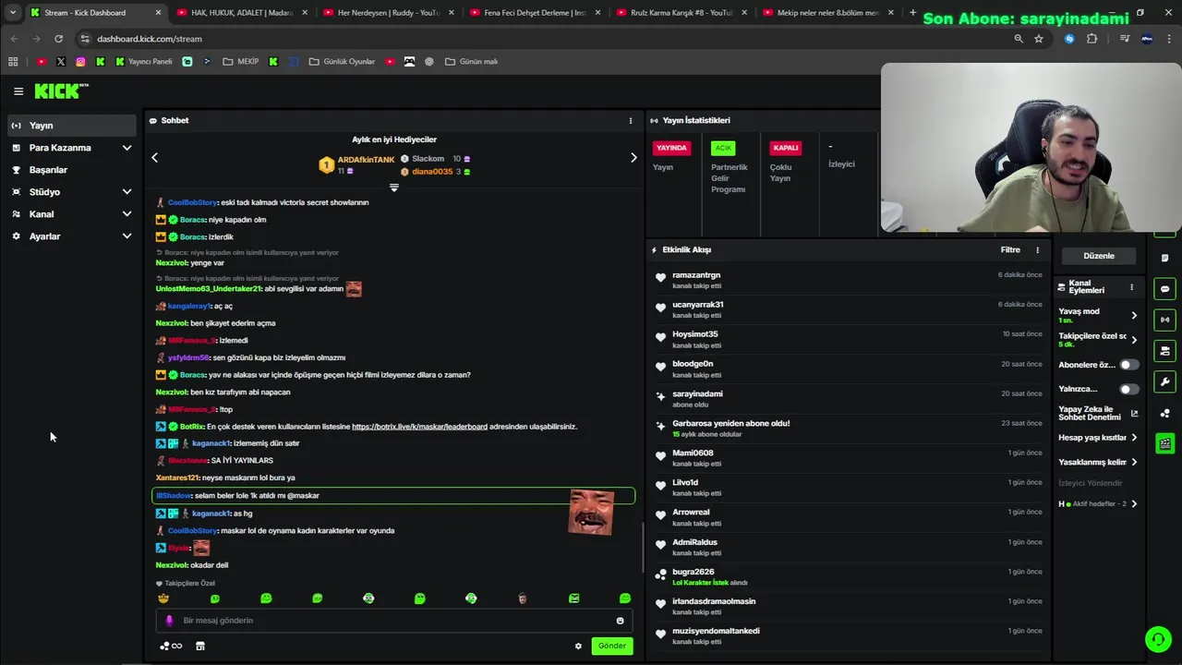Open Yavaş mod settings arrow

point(1134,316)
